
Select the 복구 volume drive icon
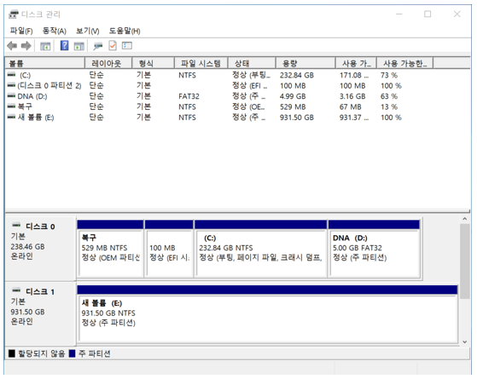point(12,106)
